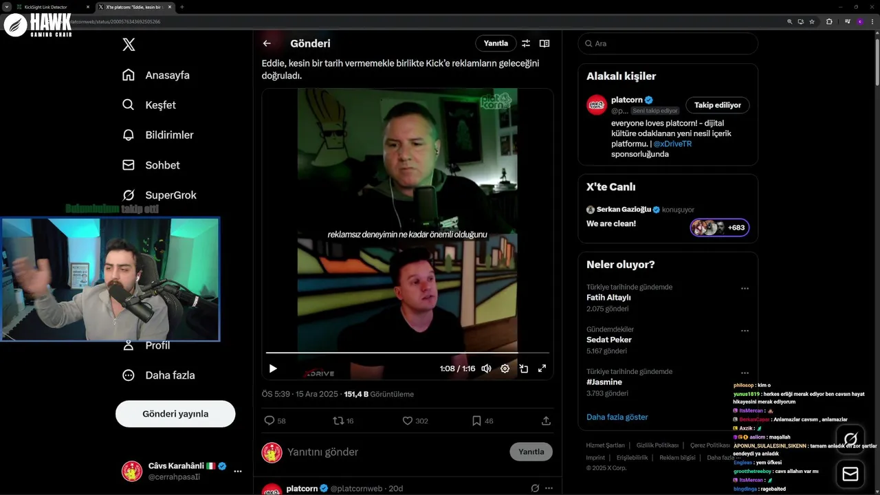
Task: Click the install app icon in the address bar
Action: tap(801, 21)
